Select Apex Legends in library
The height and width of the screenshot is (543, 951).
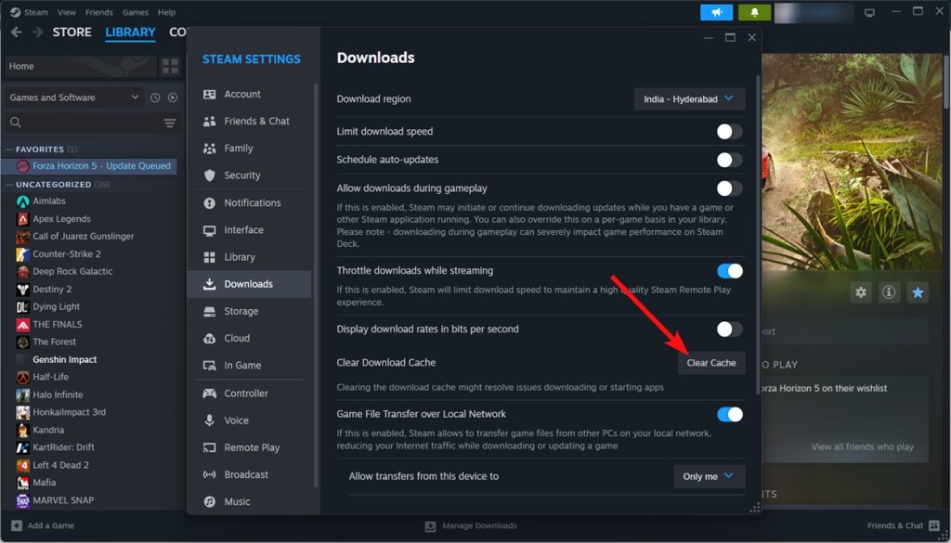[61, 219]
